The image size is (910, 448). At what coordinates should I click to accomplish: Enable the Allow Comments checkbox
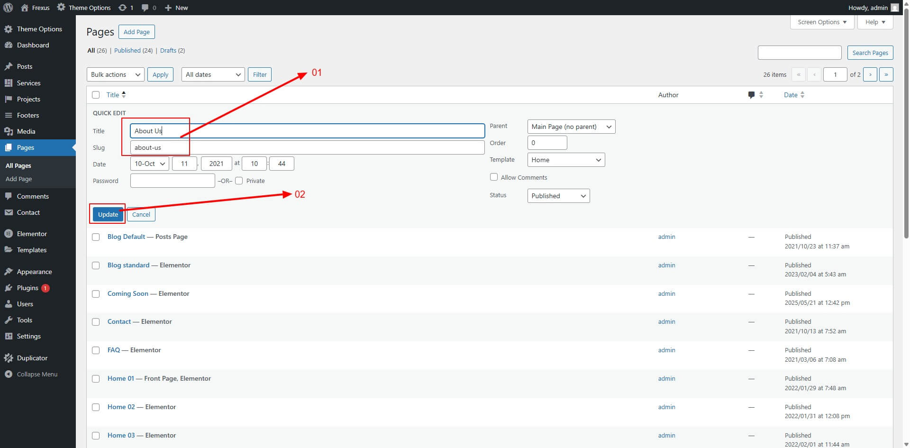(x=494, y=177)
